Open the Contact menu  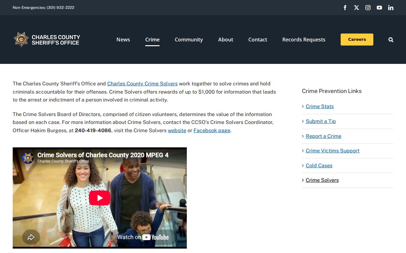click(x=258, y=40)
